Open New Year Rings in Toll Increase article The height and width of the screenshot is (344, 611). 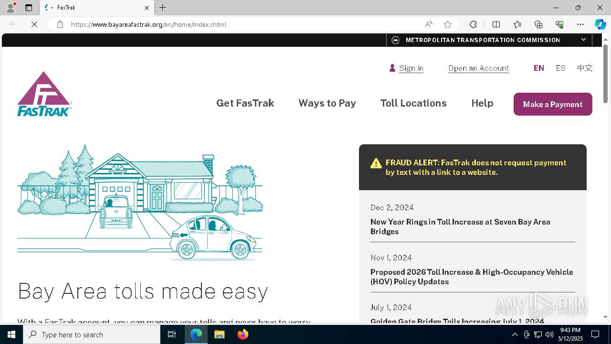pos(460,226)
